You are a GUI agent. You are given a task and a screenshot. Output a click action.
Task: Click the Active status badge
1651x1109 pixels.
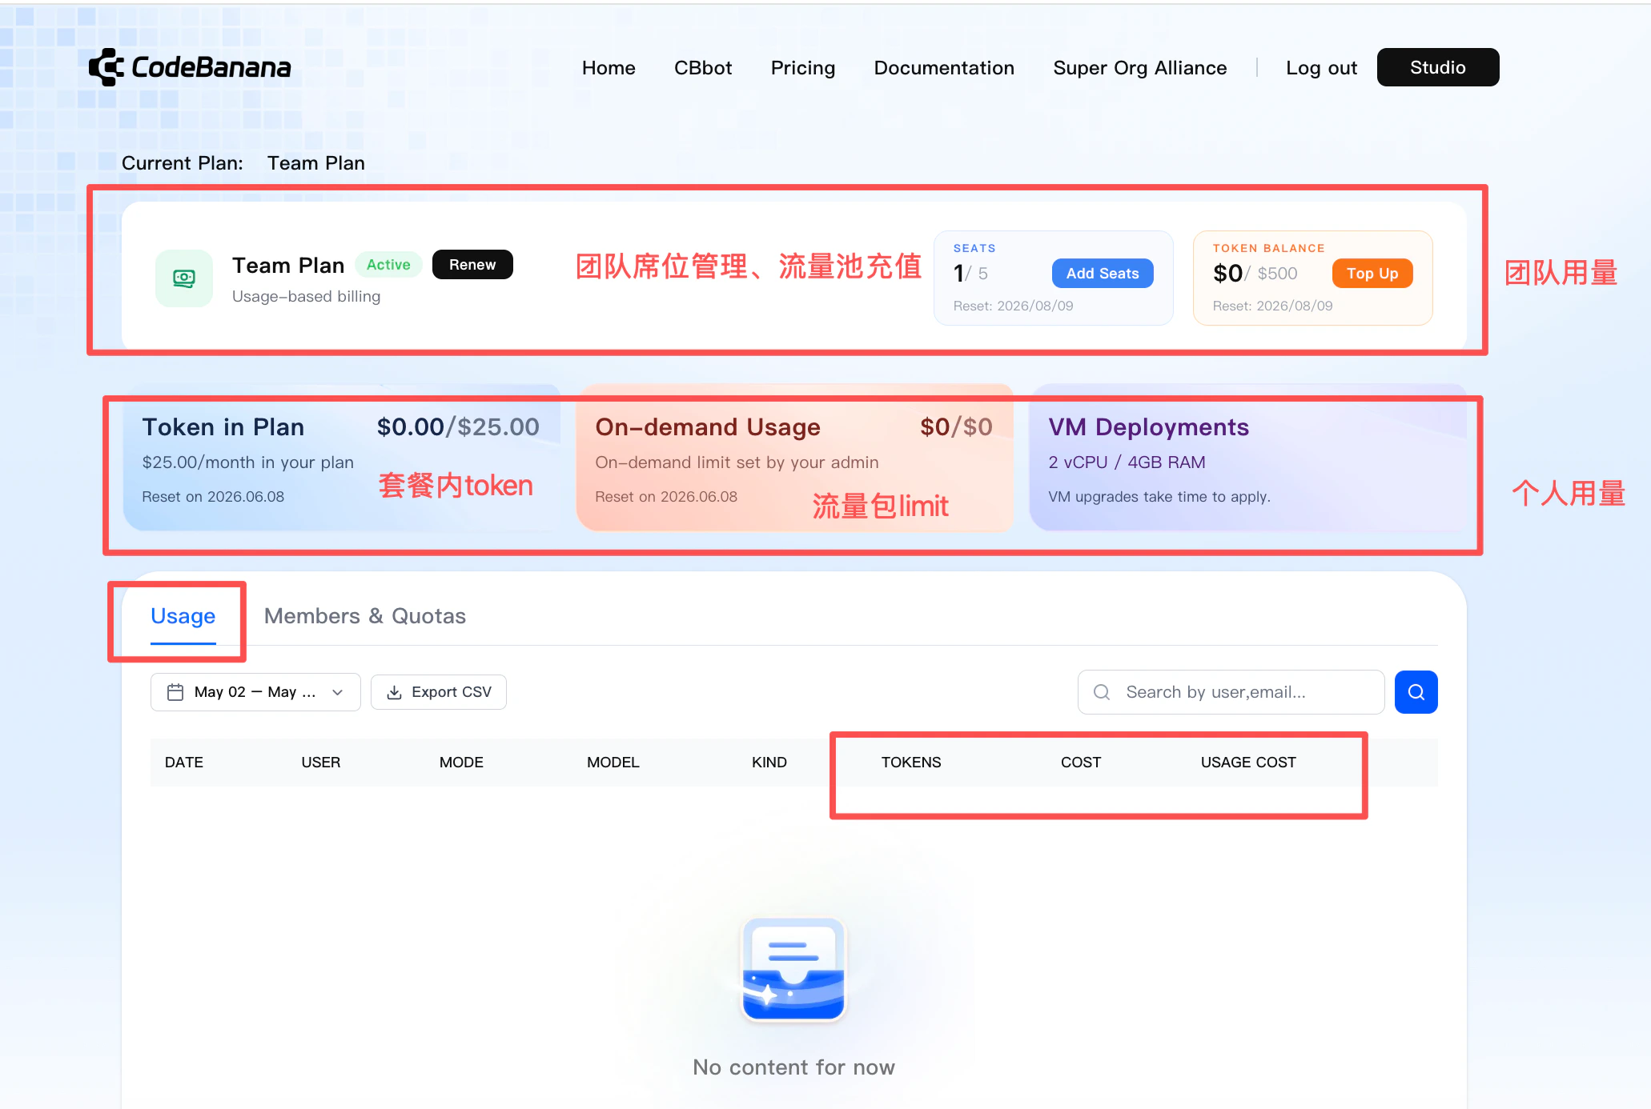[x=388, y=265]
